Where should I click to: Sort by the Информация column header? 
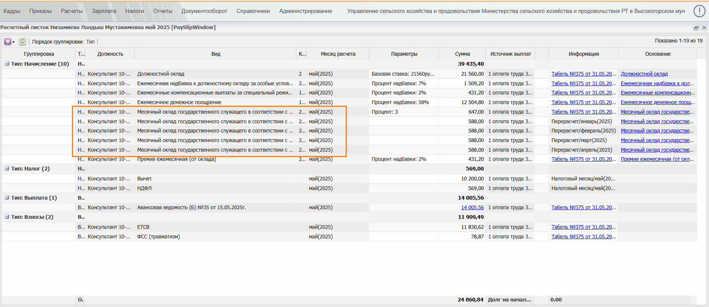(584, 54)
